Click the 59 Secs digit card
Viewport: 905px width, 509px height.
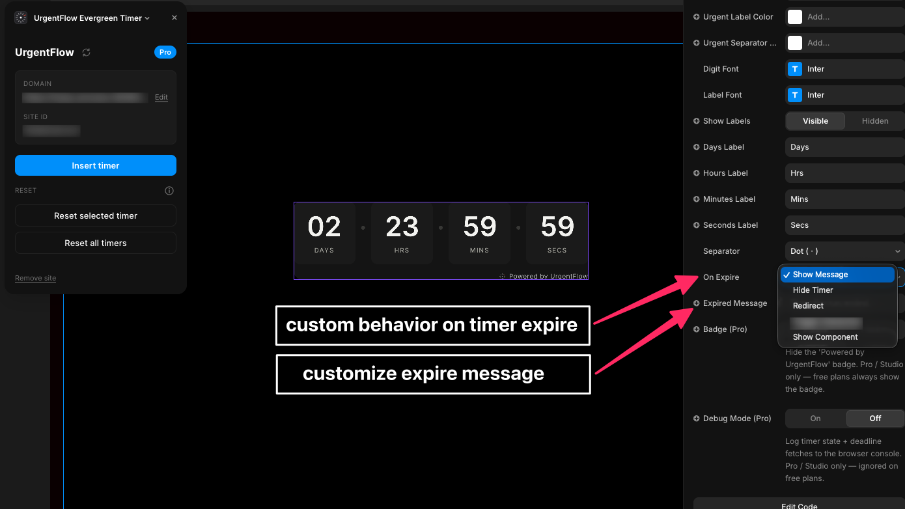tap(557, 233)
